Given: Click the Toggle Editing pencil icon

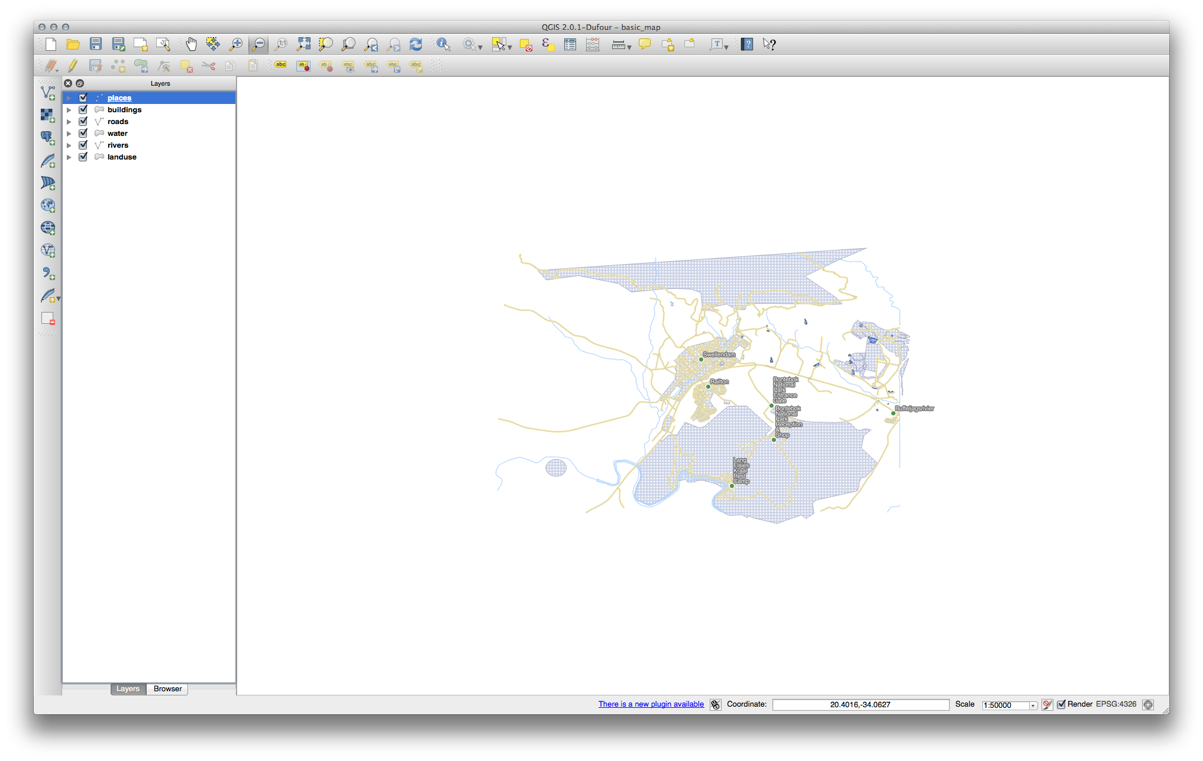Looking at the screenshot, I should click(73, 66).
